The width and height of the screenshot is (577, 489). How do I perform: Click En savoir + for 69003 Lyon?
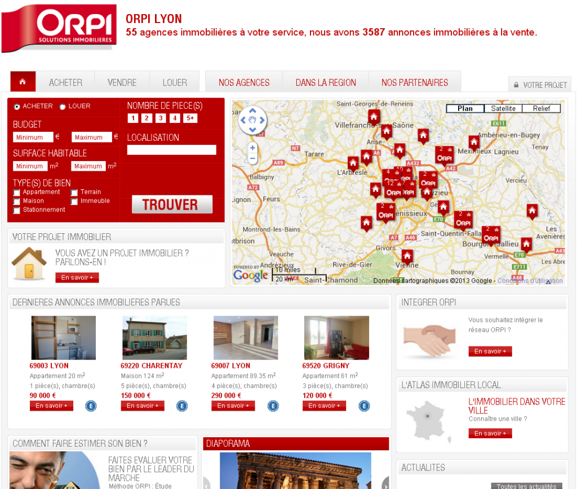[x=51, y=406]
